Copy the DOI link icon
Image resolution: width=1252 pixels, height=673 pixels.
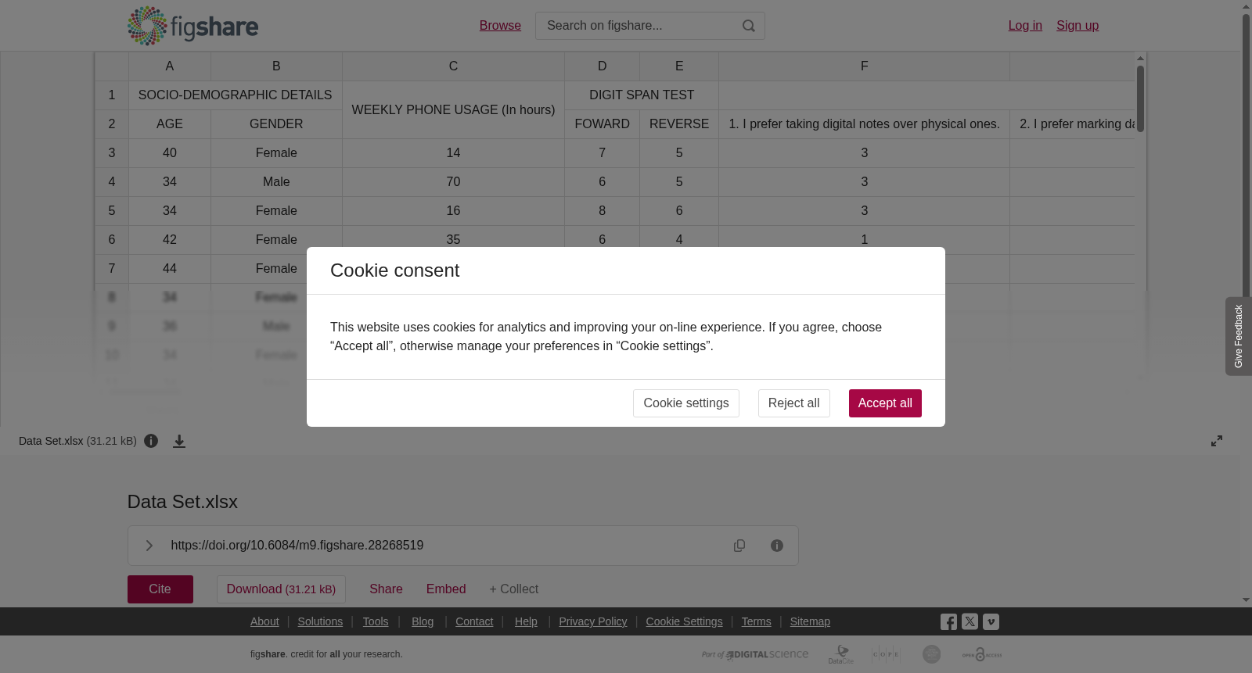[739, 546]
